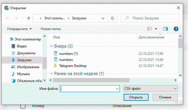Screen dimensions: 188x110
Task: Click the Объемные объекты cube icon
Action: click(13, 81)
